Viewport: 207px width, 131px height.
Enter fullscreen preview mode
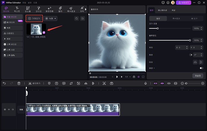143,77
